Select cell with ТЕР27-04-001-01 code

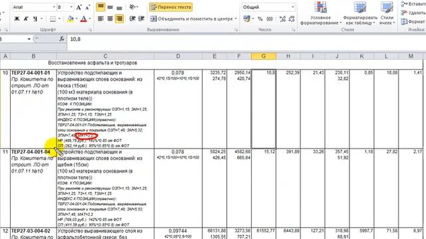(x=33, y=109)
